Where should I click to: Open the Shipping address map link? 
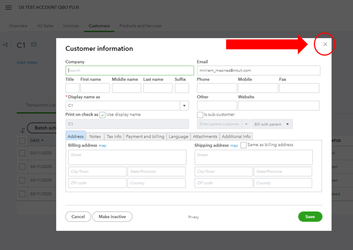(234, 146)
